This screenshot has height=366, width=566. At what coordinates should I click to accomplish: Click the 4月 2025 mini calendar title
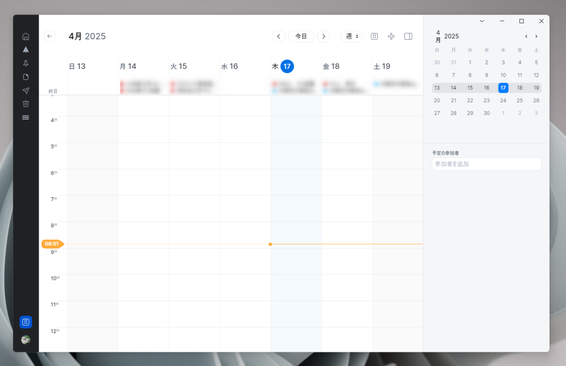pyautogui.click(x=447, y=36)
